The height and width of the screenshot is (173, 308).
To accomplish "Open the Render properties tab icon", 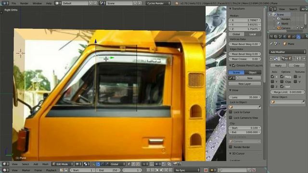I will coord(271,37).
